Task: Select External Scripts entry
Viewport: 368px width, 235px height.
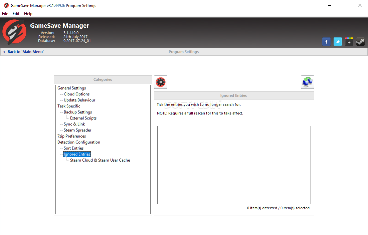Action: (83, 118)
